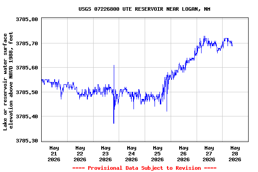
Task: Click the y-axis value 3785.40
Action: [27, 116]
